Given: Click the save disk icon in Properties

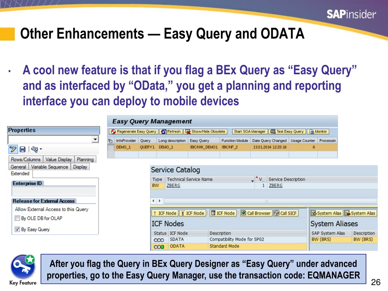Looking at the screenshot, I should tap(22, 149).
